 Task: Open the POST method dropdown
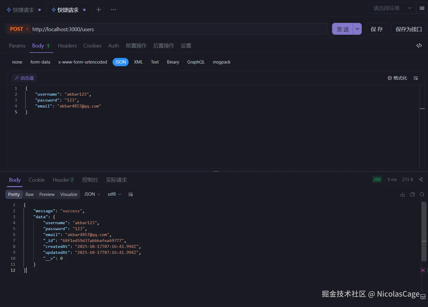click(20, 29)
